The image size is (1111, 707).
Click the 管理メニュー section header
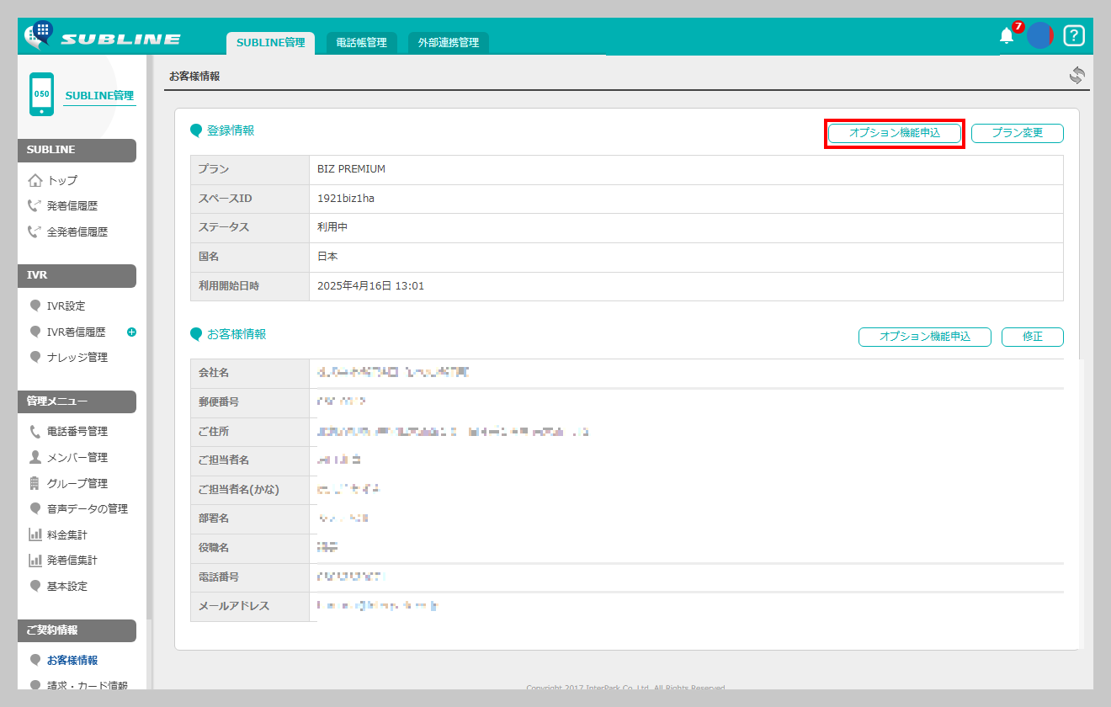[77, 401]
